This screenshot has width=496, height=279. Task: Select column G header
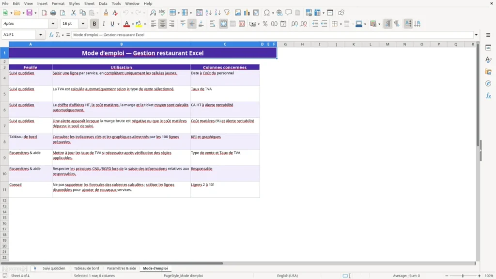coord(285,44)
